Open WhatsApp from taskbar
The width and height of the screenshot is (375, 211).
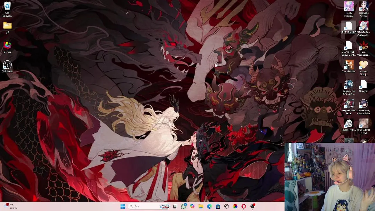[184, 206]
